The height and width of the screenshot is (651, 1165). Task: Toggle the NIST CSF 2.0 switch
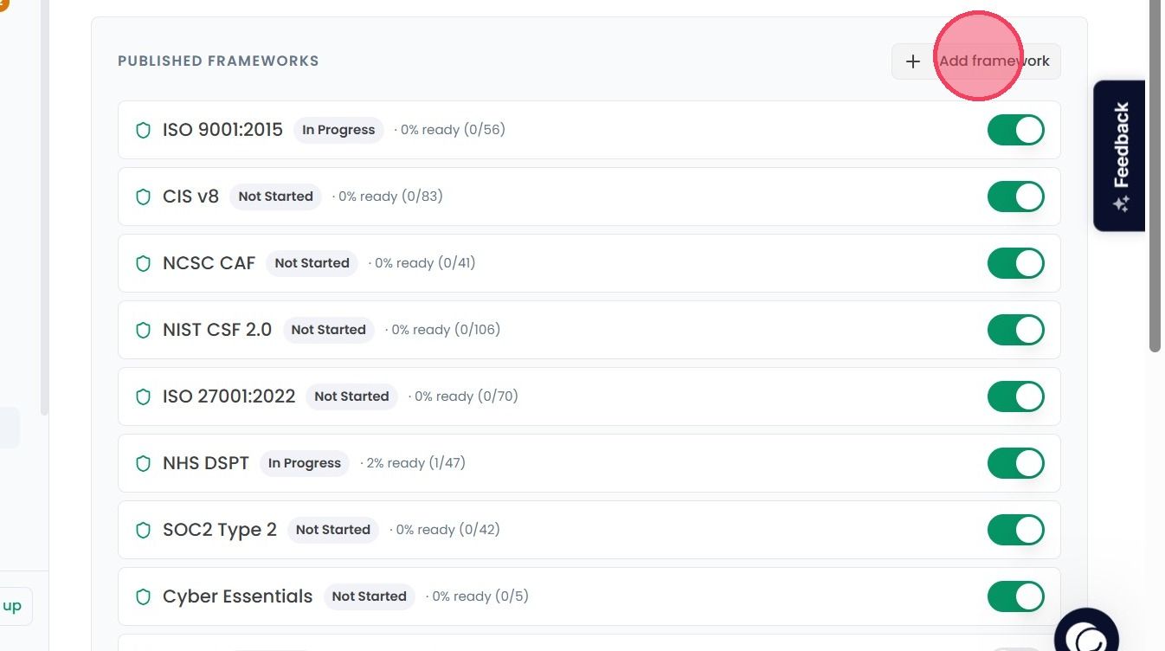point(1016,330)
